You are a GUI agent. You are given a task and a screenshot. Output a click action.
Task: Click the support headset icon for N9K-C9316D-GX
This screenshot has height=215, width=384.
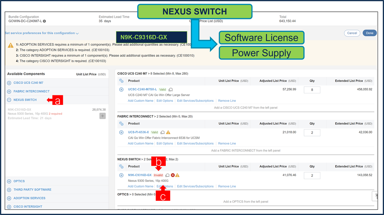pos(167,175)
